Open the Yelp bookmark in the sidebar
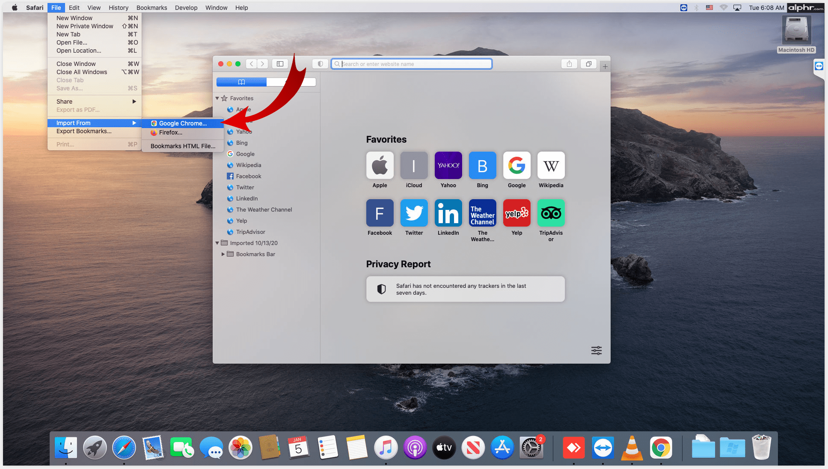 point(241,221)
